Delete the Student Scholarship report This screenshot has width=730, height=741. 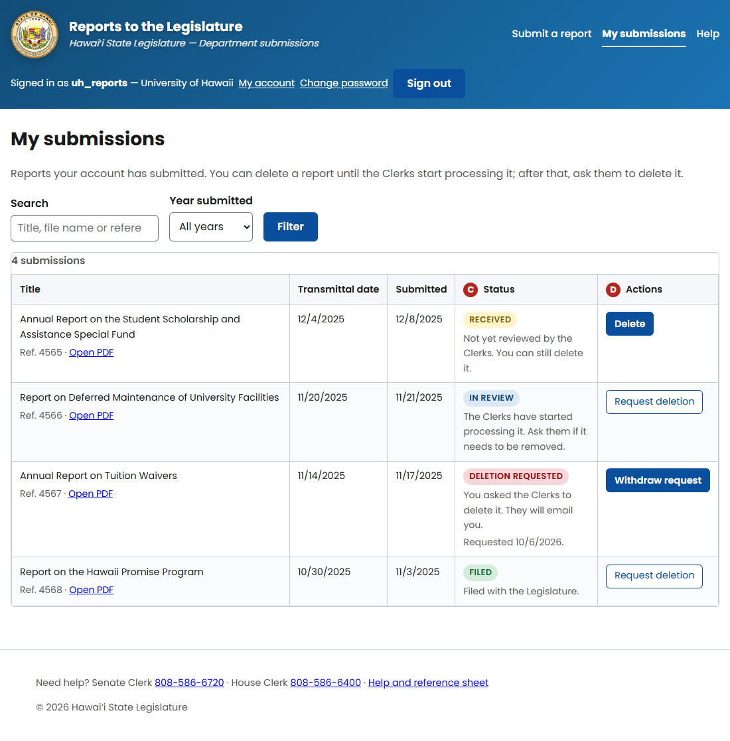629,324
